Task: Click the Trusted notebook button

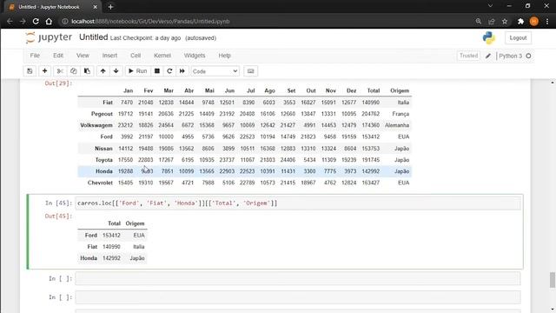Action: 468,56
